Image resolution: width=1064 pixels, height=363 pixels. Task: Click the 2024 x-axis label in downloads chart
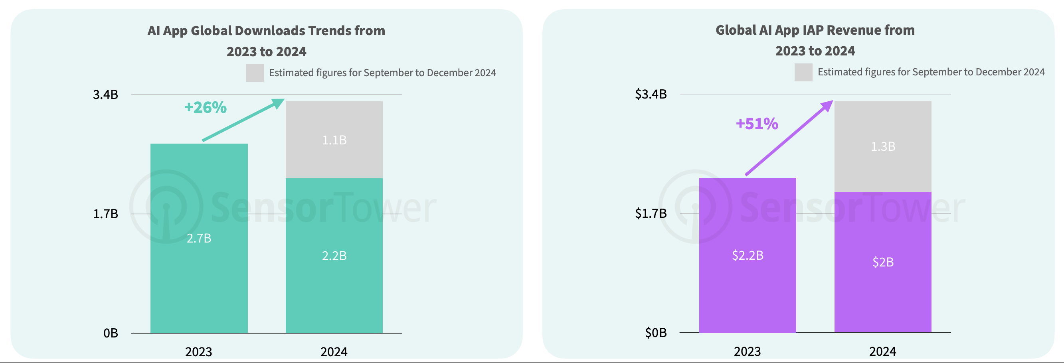tap(334, 351)
